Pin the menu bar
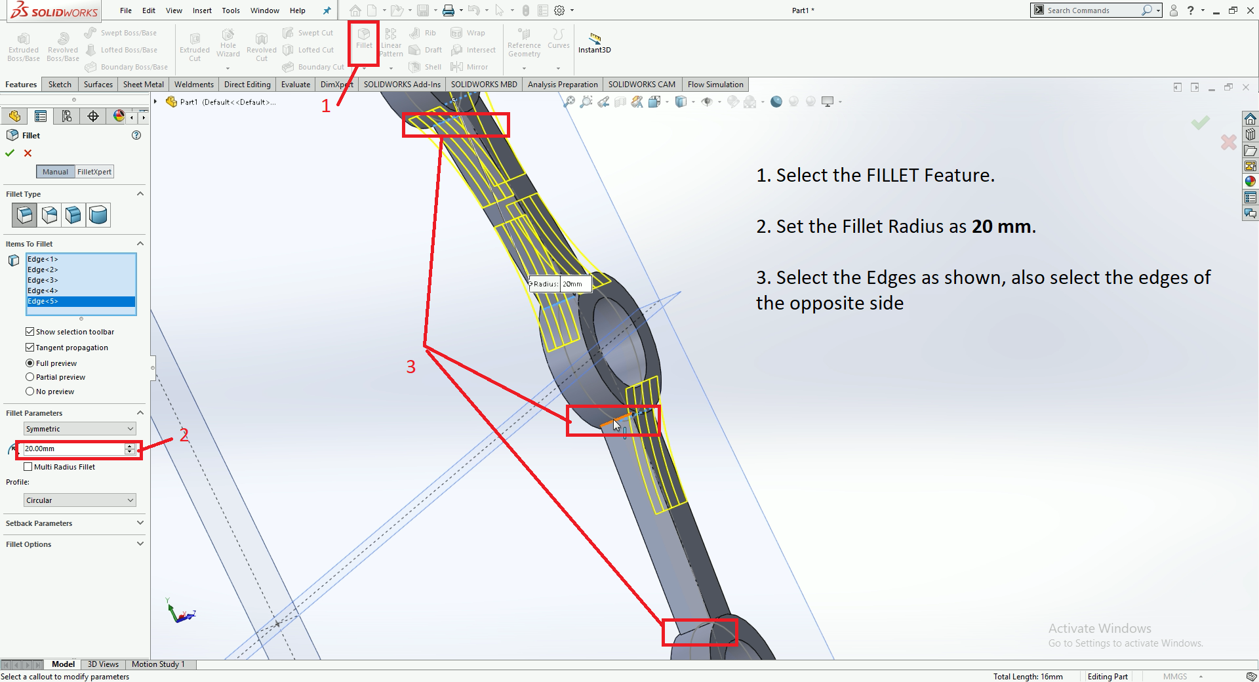The width and height of the screenshot is (1259, 682). [x=327, y=10]
